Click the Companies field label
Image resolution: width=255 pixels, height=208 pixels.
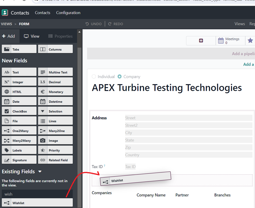(x=102, y=193)
